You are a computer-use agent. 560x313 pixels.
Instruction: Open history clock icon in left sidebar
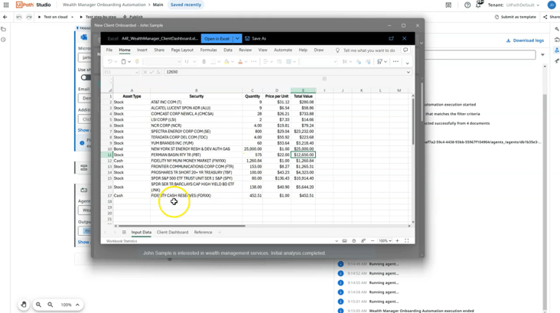(4, 40)
